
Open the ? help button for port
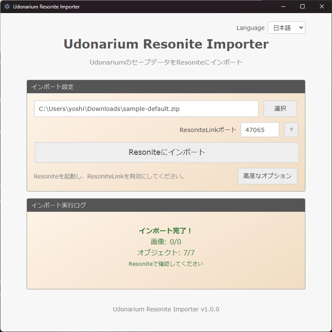291,130
